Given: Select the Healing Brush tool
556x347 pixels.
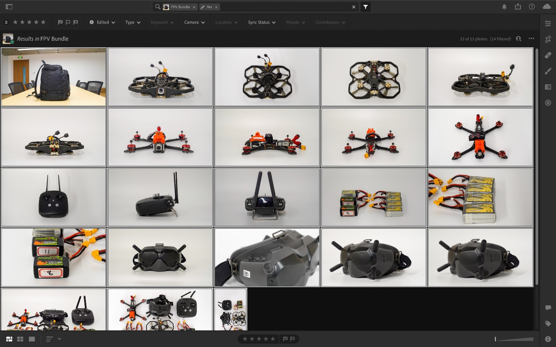Looking at the screenshot, I should click(548, 55).
